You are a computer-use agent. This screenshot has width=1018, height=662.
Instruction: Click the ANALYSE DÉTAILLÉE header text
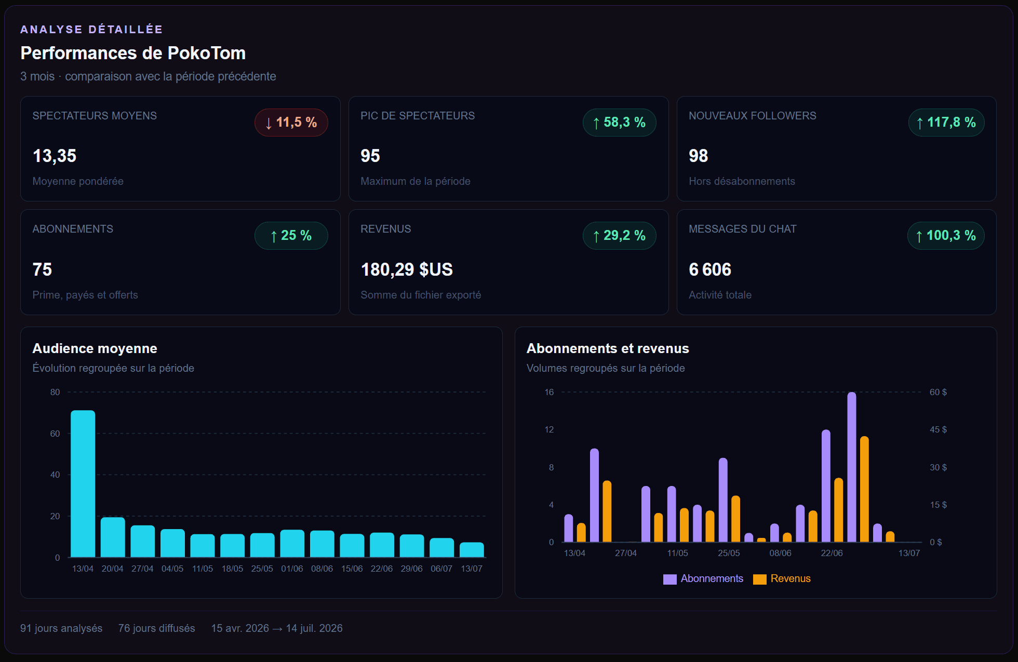pos(91,29)
